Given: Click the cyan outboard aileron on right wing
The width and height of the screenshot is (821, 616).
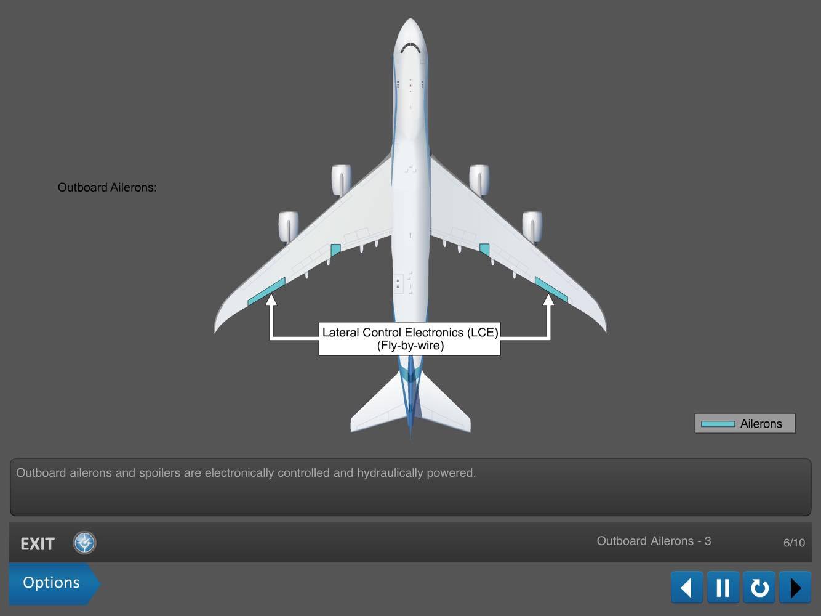Looking at the screenshot, I should pyautogui.click(x=551, y=290).
